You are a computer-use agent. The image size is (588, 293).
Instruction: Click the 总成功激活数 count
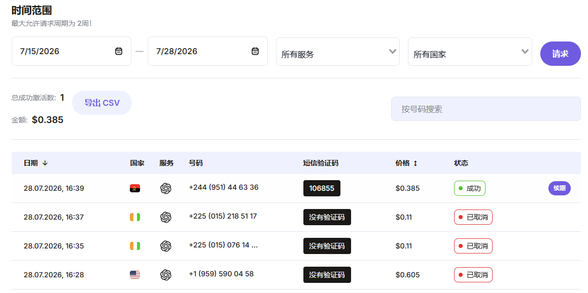pyautogui.click(x=62, y=98)
